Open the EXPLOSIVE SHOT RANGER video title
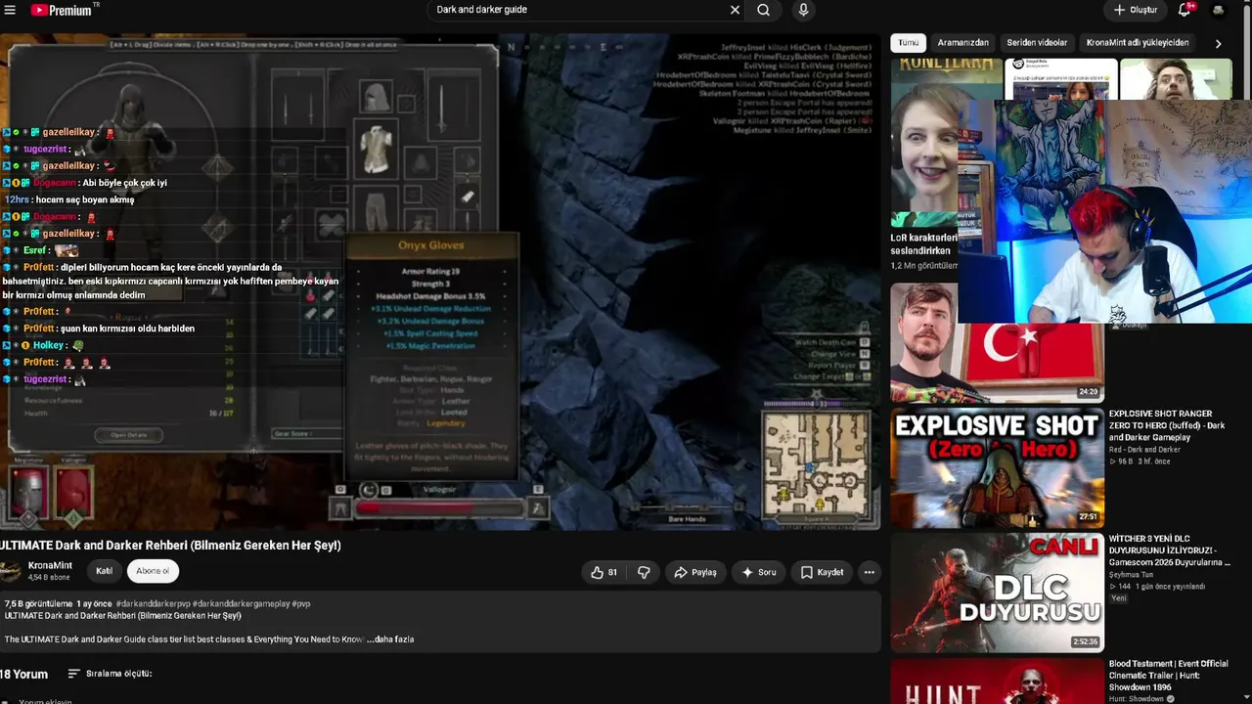 click(x=1167, y=425)
